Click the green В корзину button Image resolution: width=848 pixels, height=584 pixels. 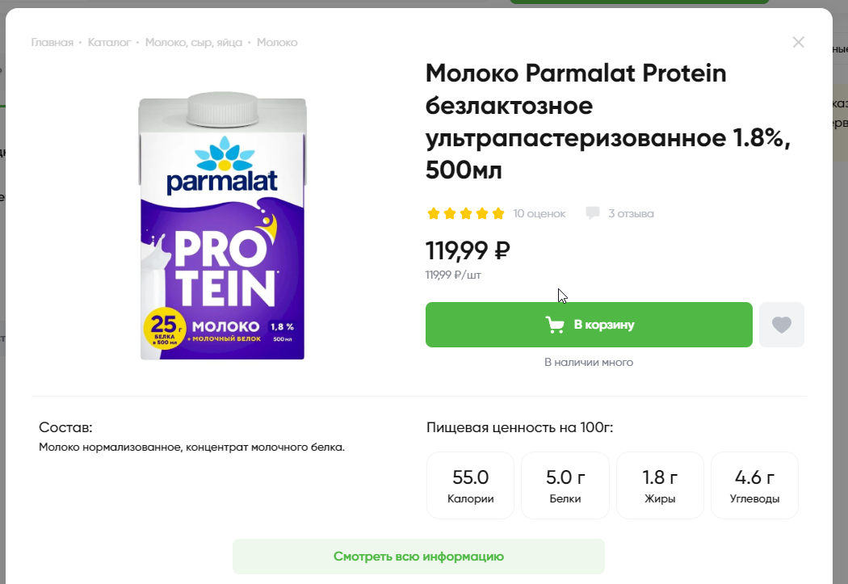[x=589, y=325]
